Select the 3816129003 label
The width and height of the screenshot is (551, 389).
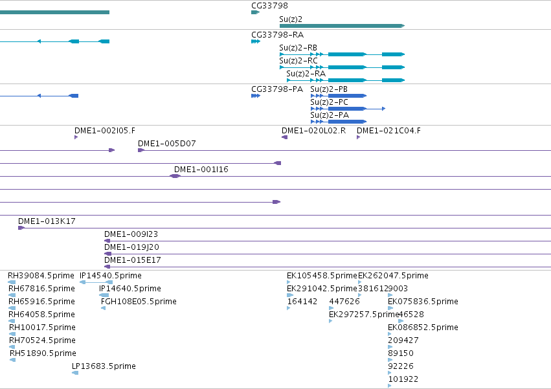(383, 289)
